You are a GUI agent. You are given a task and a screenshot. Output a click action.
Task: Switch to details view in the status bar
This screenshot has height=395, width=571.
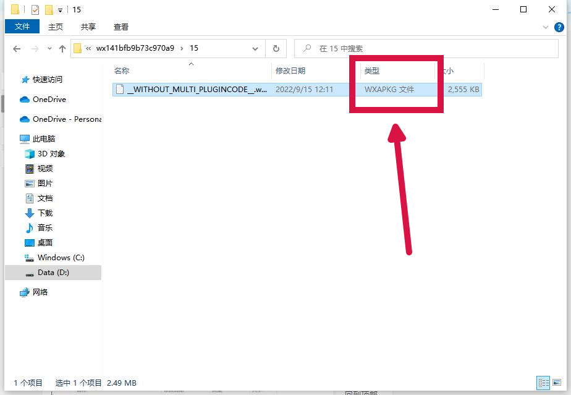click(x=543, y=383)
